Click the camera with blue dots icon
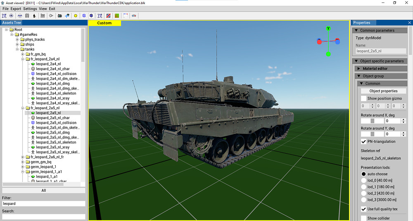413x221 pixels. (x=67, y=16)
